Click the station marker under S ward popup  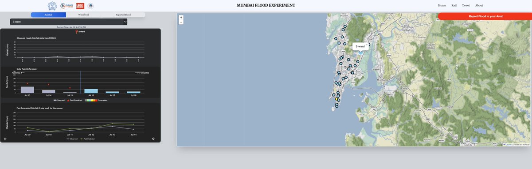tap(360, 52)
